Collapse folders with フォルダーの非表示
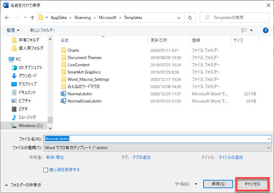 click(23, 185)
